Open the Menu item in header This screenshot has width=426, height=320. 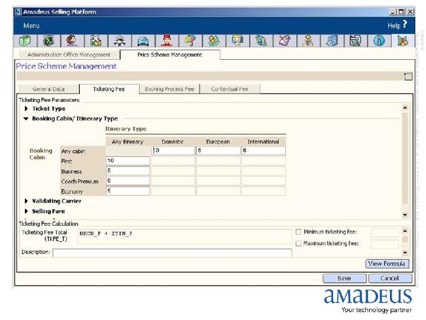(x=31, y=26)
